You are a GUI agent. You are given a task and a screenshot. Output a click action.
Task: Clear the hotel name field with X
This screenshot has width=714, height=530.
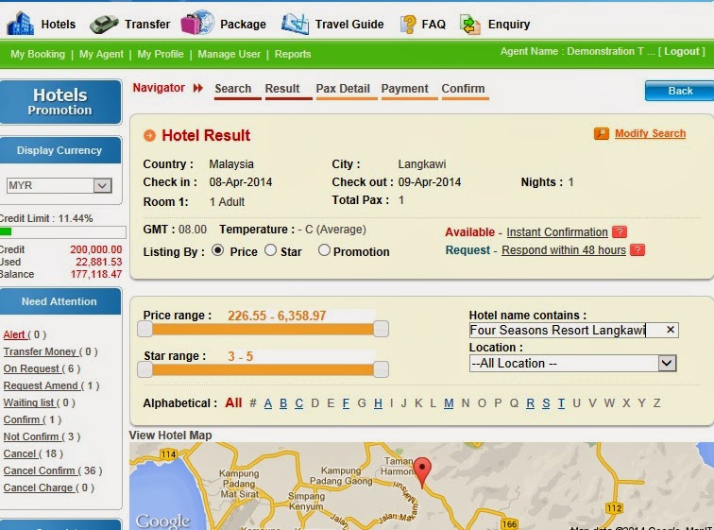click(671, 329)
